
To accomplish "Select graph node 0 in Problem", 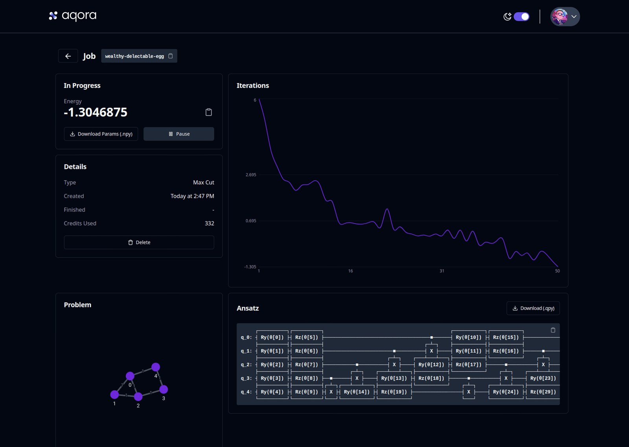I will point(130,376).
